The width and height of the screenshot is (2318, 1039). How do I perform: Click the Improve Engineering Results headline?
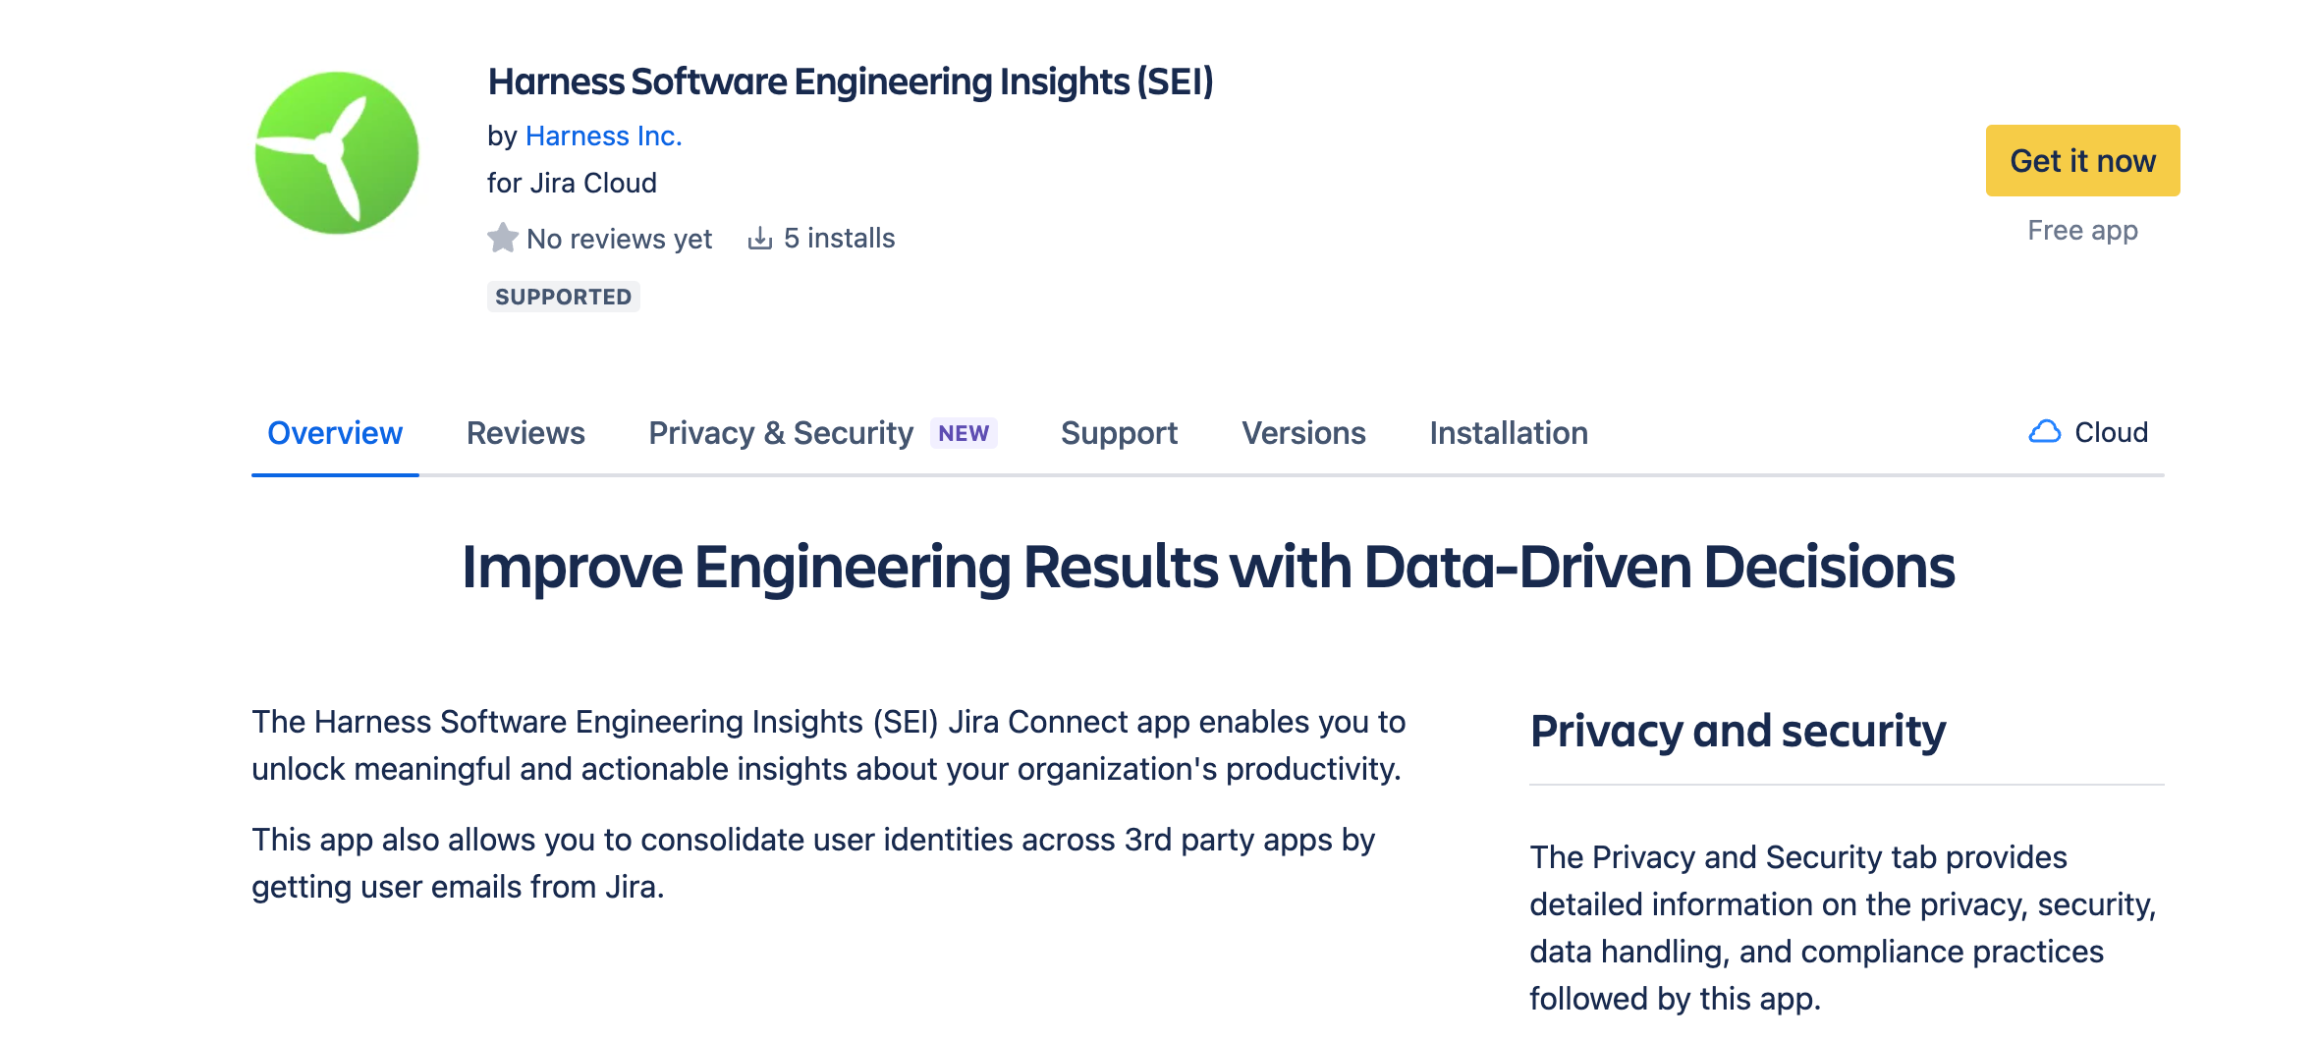[1207, 566]
